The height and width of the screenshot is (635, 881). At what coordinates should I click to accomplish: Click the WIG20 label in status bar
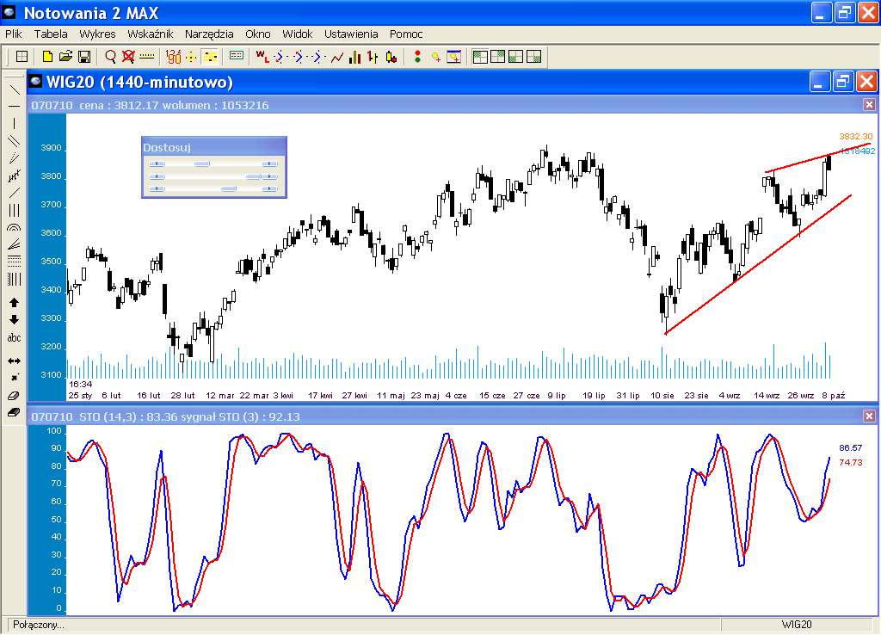(x=797, y=625)
